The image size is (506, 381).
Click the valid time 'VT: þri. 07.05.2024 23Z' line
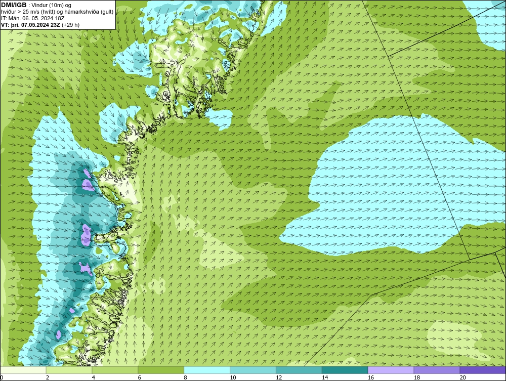(x=31, y=24)
